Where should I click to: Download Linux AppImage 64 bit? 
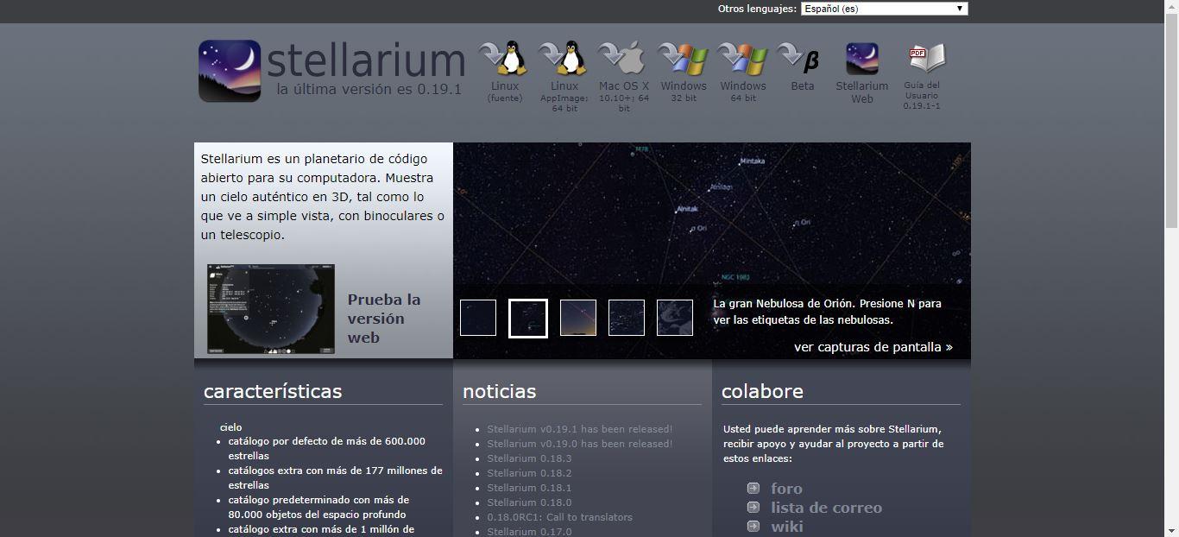point(564,78)
